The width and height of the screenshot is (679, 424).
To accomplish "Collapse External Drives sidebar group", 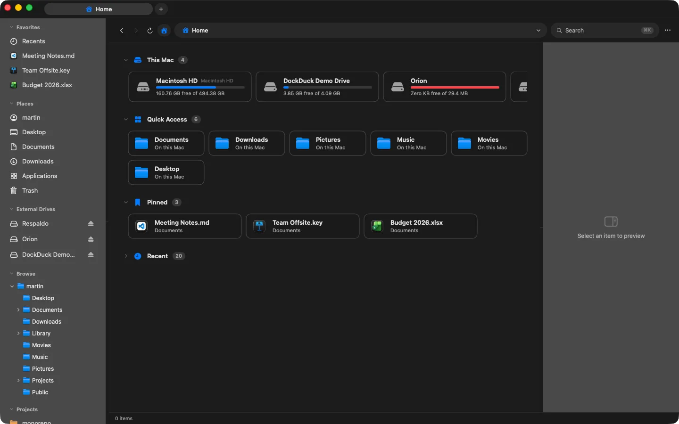I will pyautogui.click(x=12, y=209).
